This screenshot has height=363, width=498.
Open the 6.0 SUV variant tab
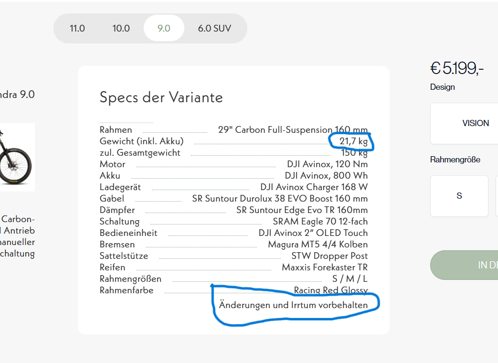pos(214,28)
